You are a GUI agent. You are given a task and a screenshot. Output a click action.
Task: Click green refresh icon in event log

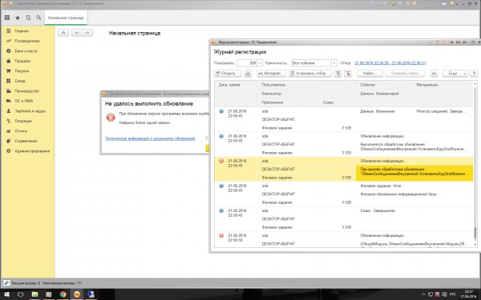point(434,74)
